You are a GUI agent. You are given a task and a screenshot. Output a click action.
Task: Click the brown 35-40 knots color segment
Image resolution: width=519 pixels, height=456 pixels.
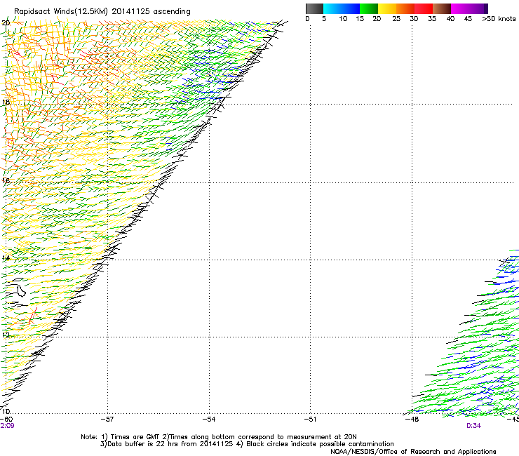point(442,8)
